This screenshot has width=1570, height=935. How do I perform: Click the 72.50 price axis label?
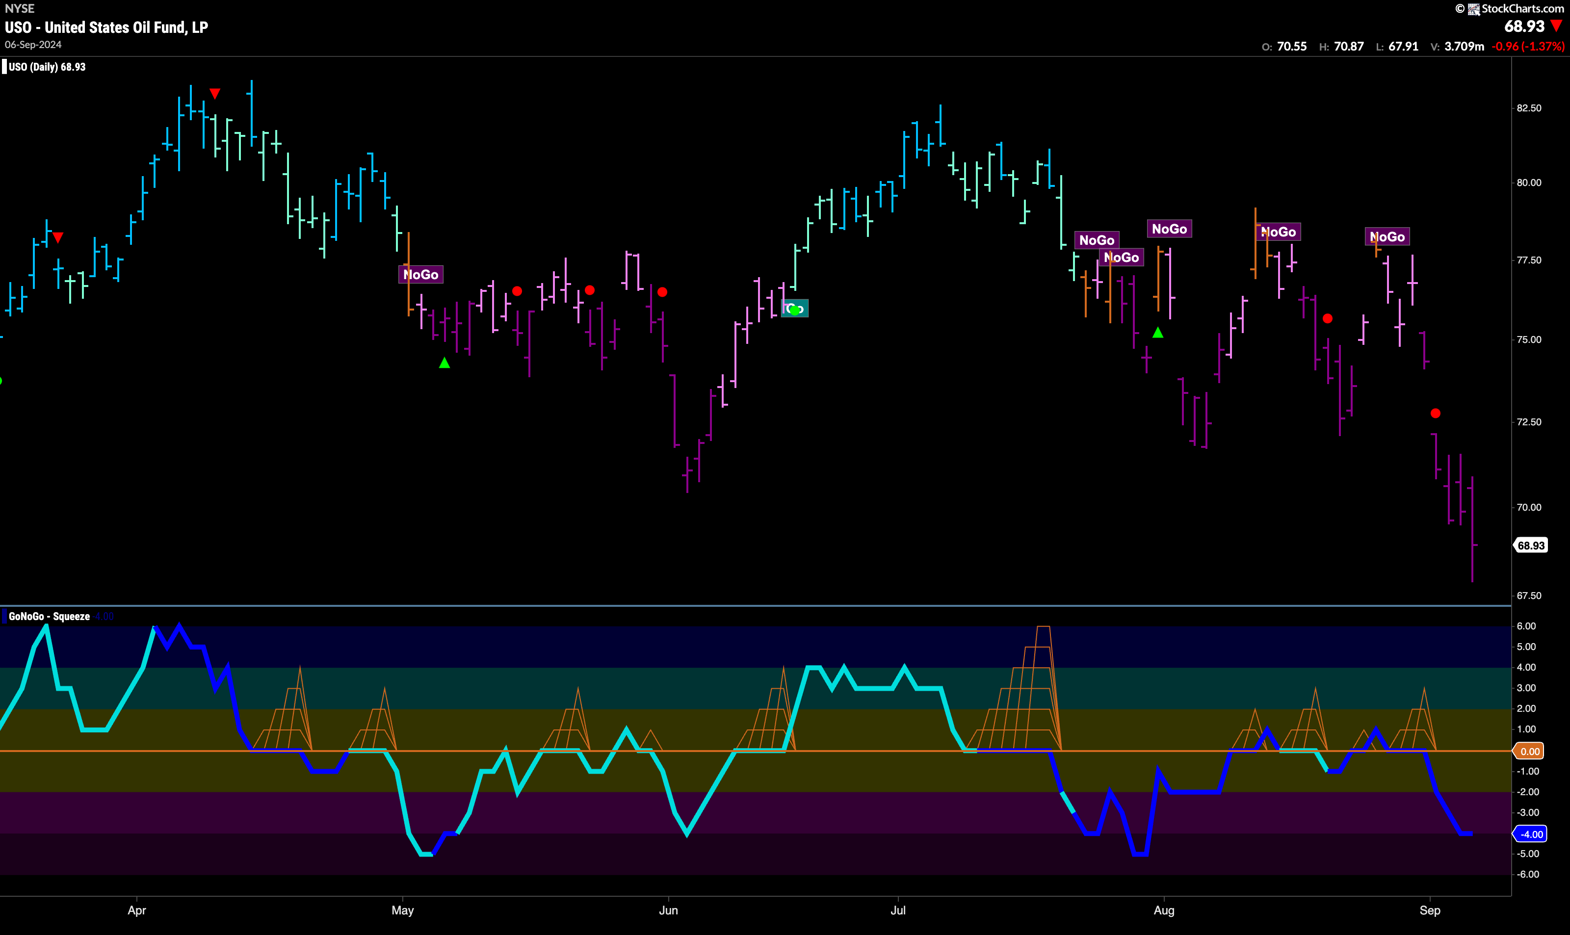[x=1529, y=421]
